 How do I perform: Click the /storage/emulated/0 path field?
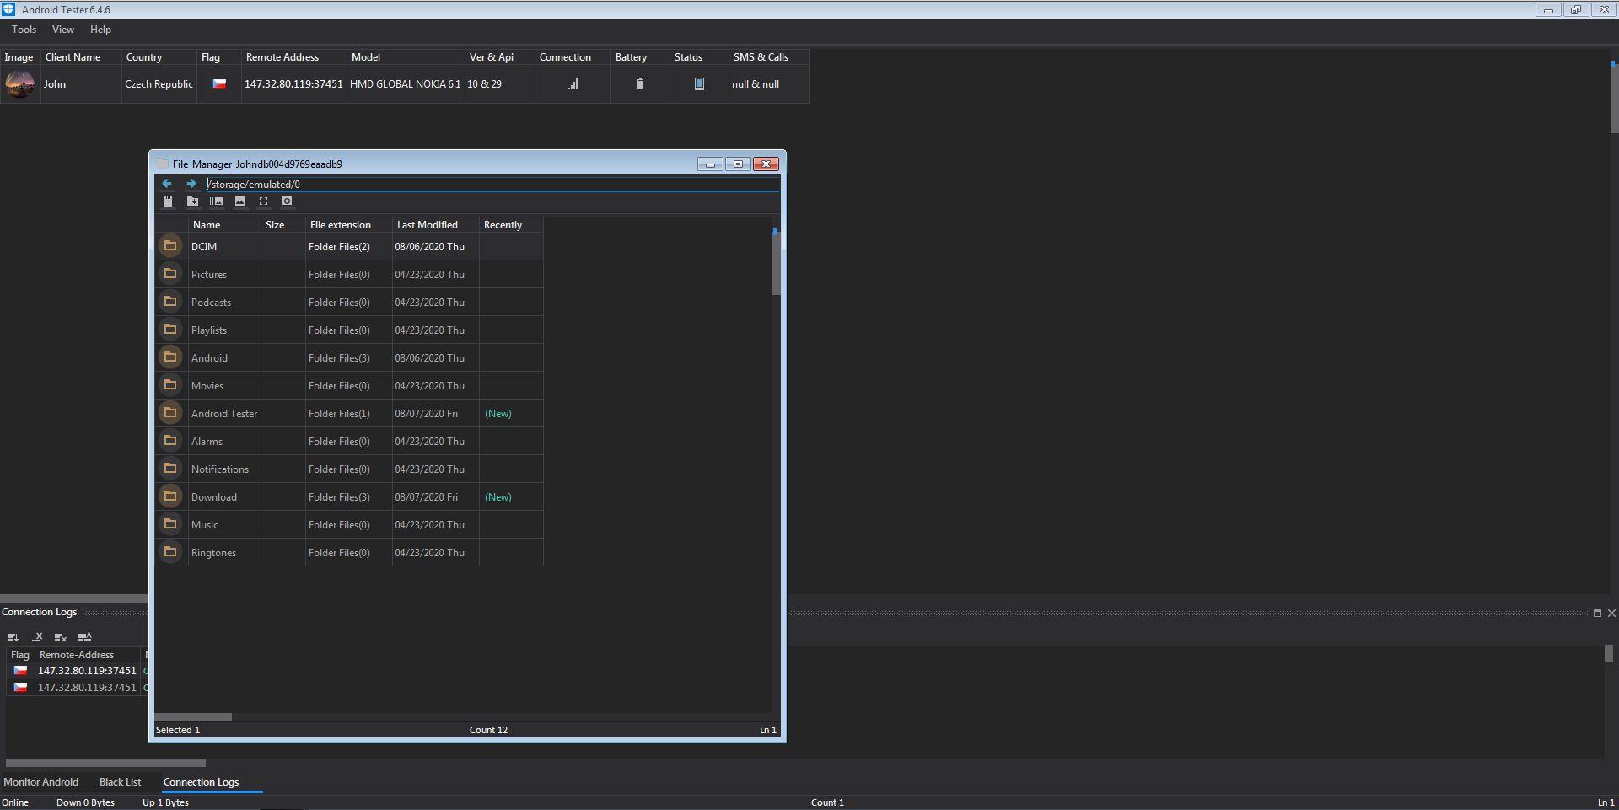point(492,184)
